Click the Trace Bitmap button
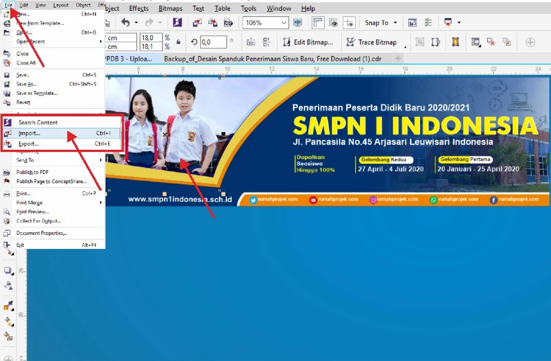Image resolution: width=551 pixels, height=361 pixels. (x=371, y=42)
